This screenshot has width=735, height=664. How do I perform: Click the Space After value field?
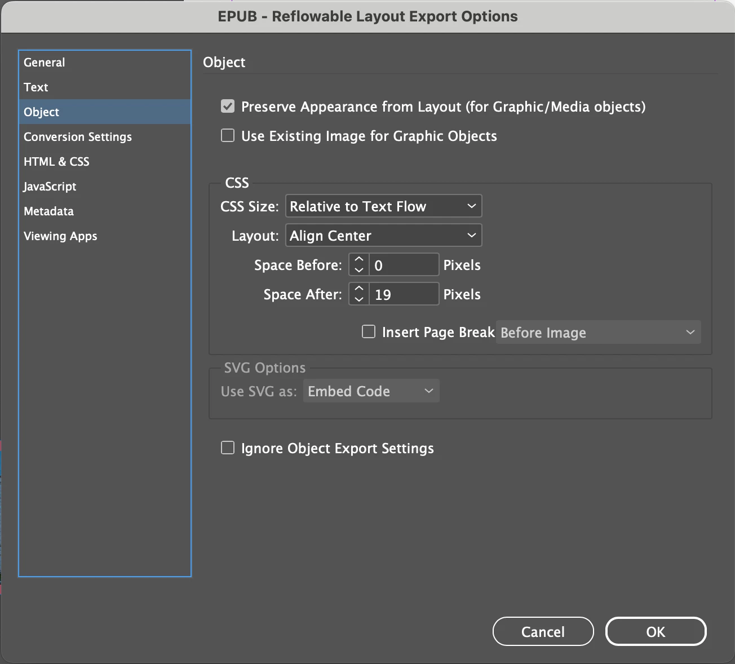tap(404, 294)
